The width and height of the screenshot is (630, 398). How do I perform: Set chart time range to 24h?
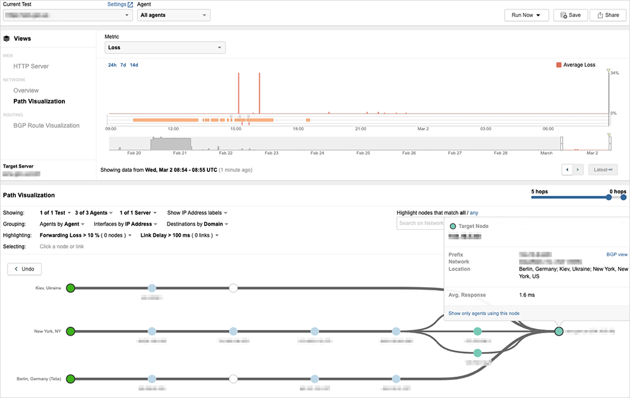(112, 65)
